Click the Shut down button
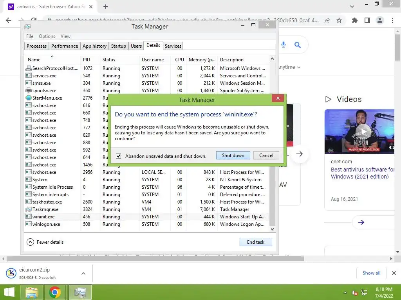Image resolution: width=401 pixels, height=300 pixels. pyautogui.click(x=233, y=155)
